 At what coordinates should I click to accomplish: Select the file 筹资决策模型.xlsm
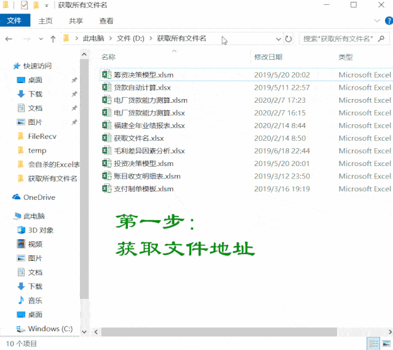(x=144, y=74)
